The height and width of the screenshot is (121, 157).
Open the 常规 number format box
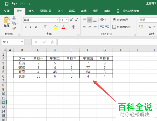148,20
